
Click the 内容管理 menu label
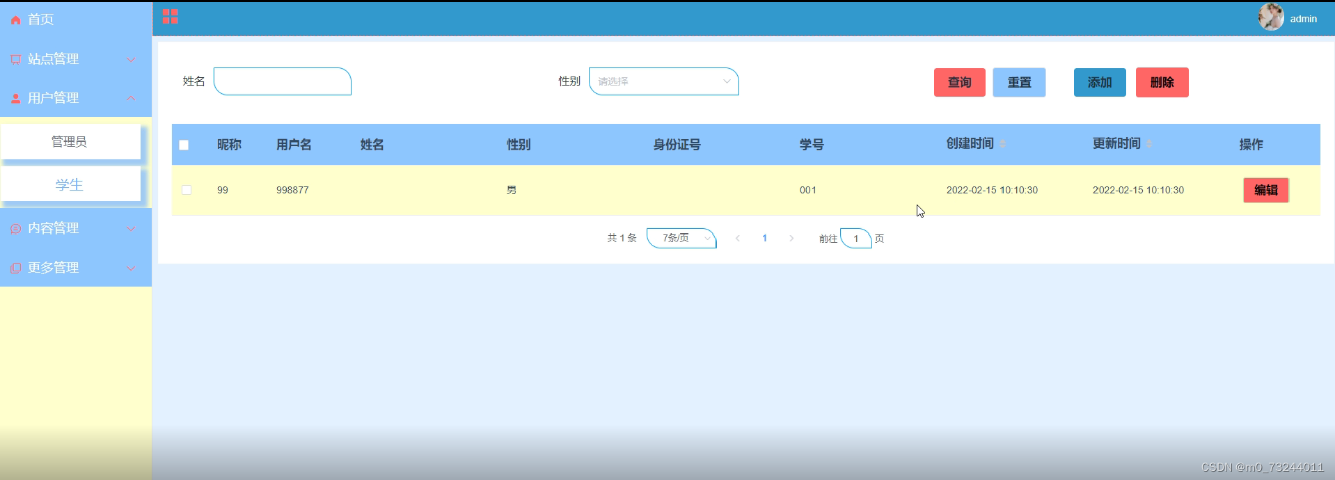(53, 228)
